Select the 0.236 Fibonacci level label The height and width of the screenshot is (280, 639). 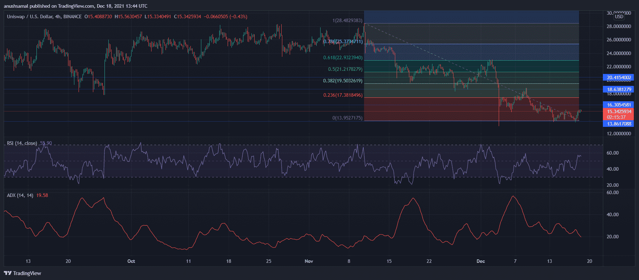(x=343, y=95)
